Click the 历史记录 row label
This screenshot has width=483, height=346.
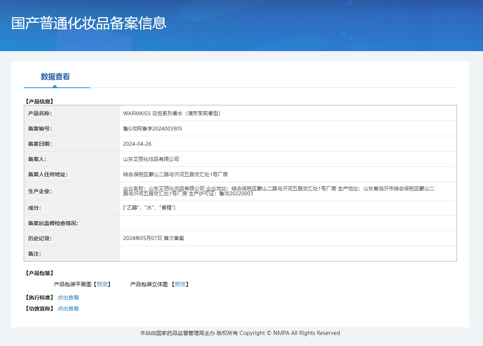[40, 238]
